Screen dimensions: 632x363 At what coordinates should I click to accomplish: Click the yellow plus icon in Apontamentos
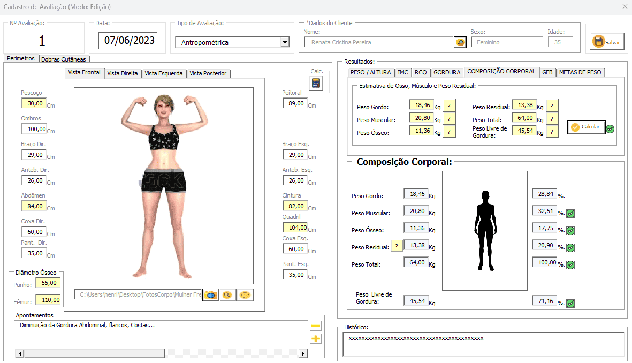[x=316, y=338]
